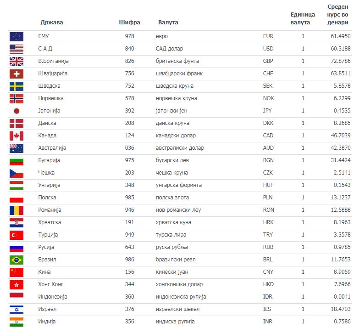Click the Држава column header

[52, 22]
